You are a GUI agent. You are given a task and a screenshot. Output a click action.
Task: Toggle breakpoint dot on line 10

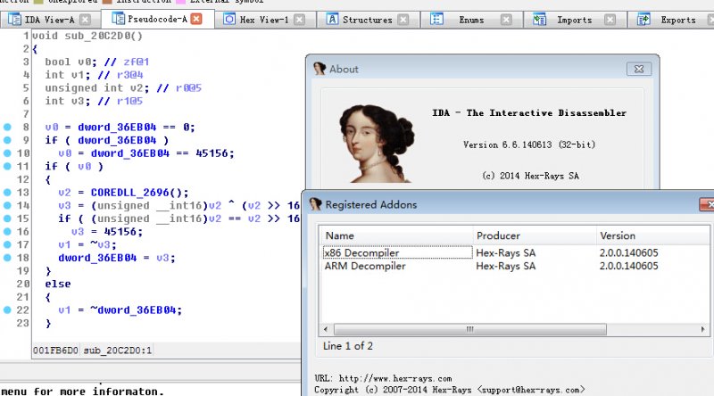pyautogui.click(x=7, y=153)
